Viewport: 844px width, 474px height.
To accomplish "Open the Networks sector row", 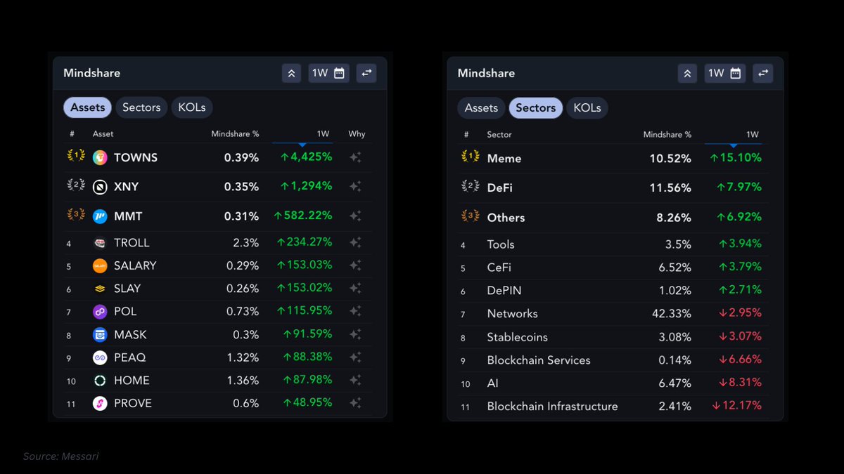I will 613,314.
